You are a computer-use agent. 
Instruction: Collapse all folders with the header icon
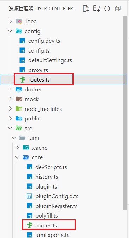(x=117, y=9)
